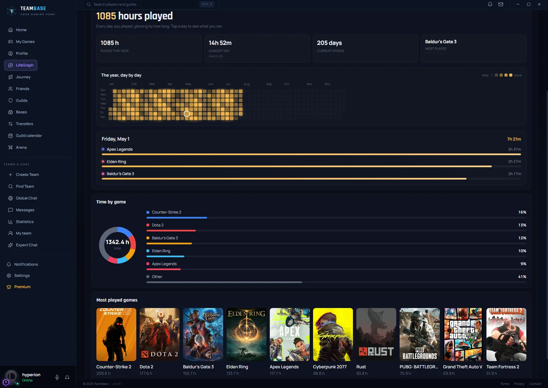The image size is (548, 388).
Task: Open the Terms link in the footer
Action: click(505, 384)
